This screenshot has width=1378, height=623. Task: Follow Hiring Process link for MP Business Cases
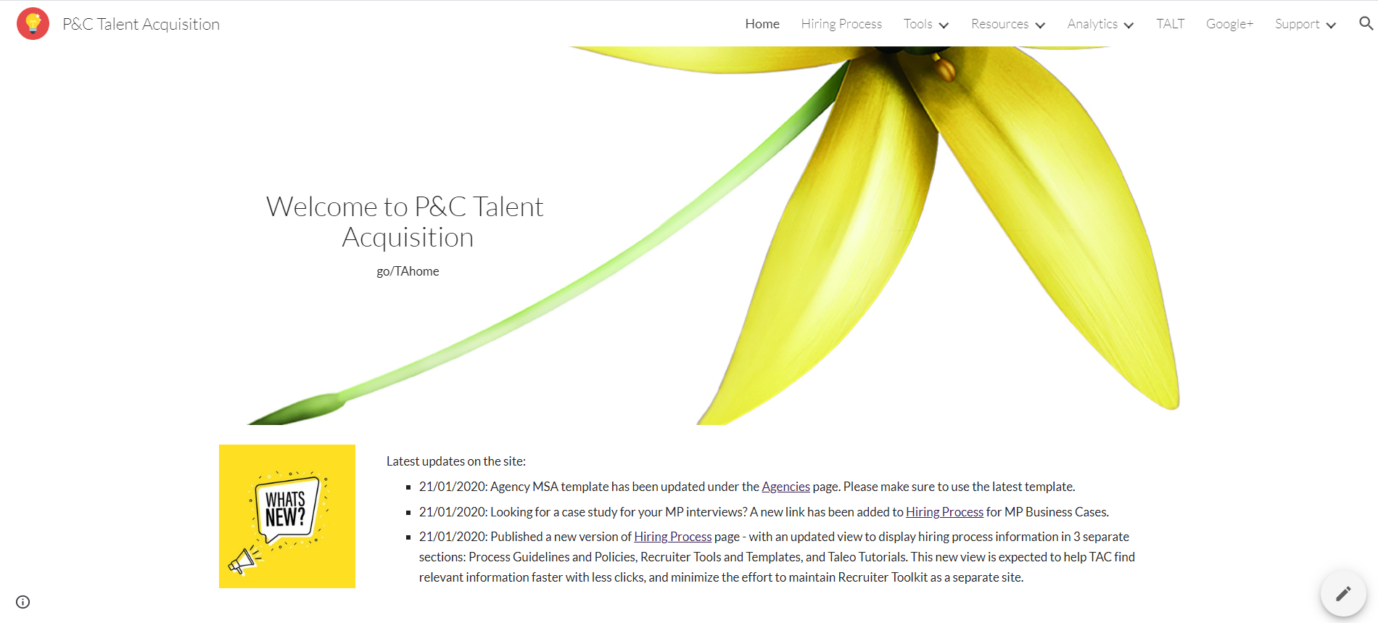[x=944, y=512]
